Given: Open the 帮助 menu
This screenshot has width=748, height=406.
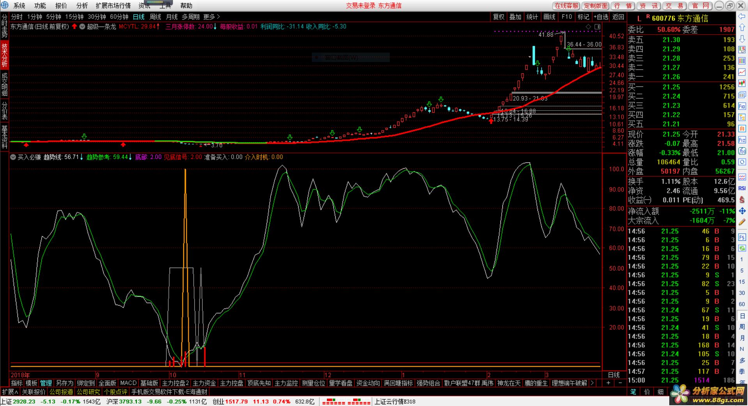Looking at the screenshot, I should click(x=186, y=5).
